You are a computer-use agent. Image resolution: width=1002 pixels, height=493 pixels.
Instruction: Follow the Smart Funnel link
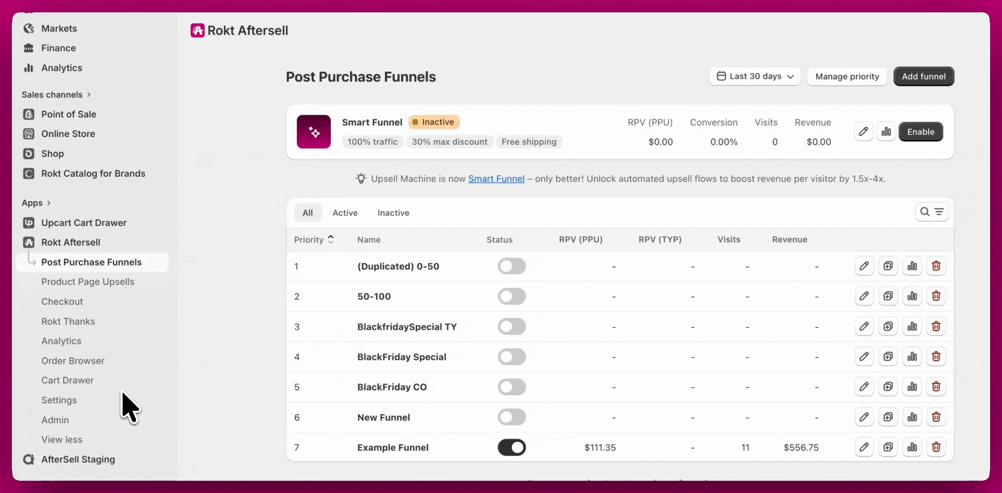point(496,178)
